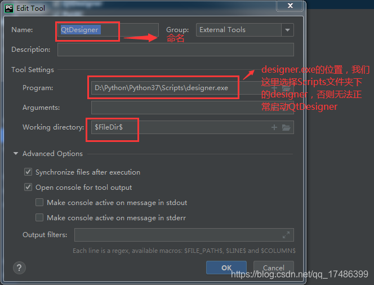Click the Tool Settings section label

[33, 70]
